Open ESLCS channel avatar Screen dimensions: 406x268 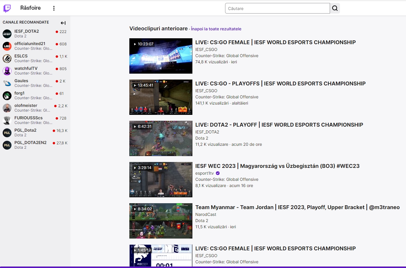coord(7,59)
